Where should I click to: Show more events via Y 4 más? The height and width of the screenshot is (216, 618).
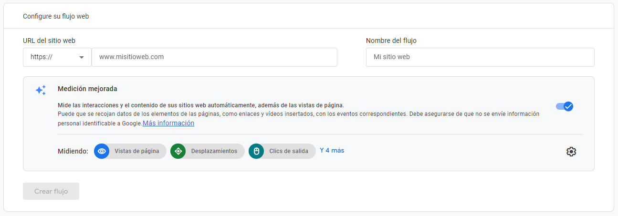click(x=332, y=150)
